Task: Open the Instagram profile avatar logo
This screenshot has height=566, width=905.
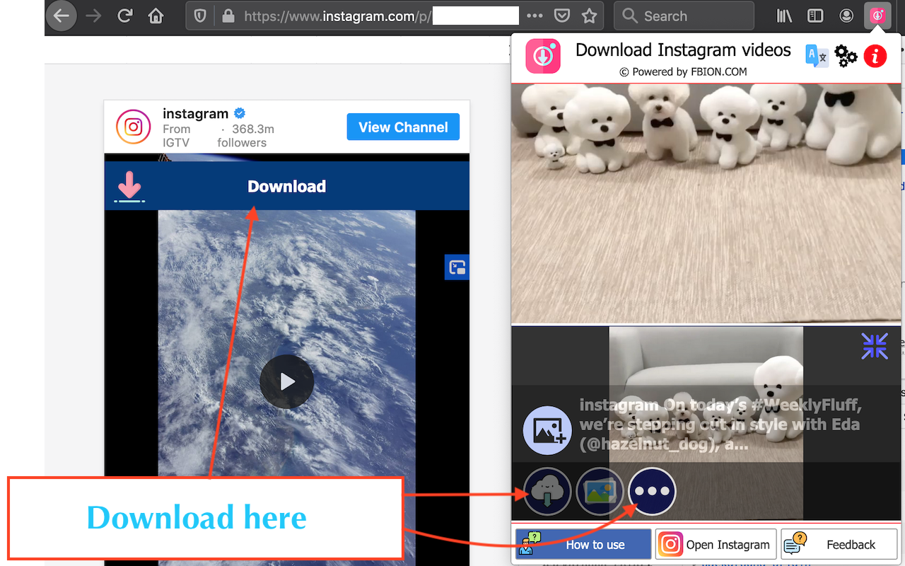Action: point(134,127)
